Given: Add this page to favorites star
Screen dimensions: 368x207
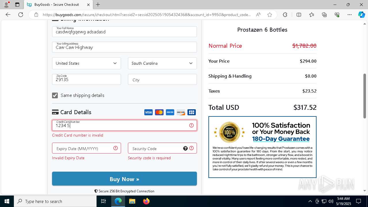Looking at the screenshot, I should pyautogui.click(x=270, y=15).
